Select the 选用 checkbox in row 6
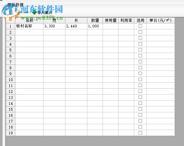Viewport: 184px width, 146px height. tap(140, 56)
